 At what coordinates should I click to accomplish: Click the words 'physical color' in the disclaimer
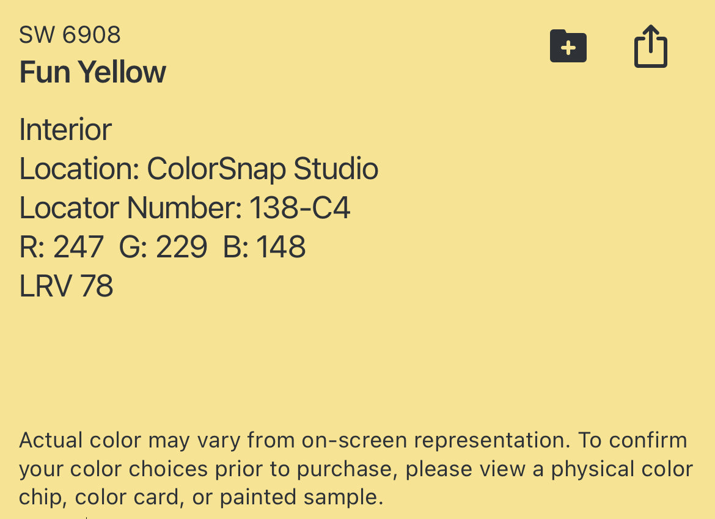coord(622,469)
